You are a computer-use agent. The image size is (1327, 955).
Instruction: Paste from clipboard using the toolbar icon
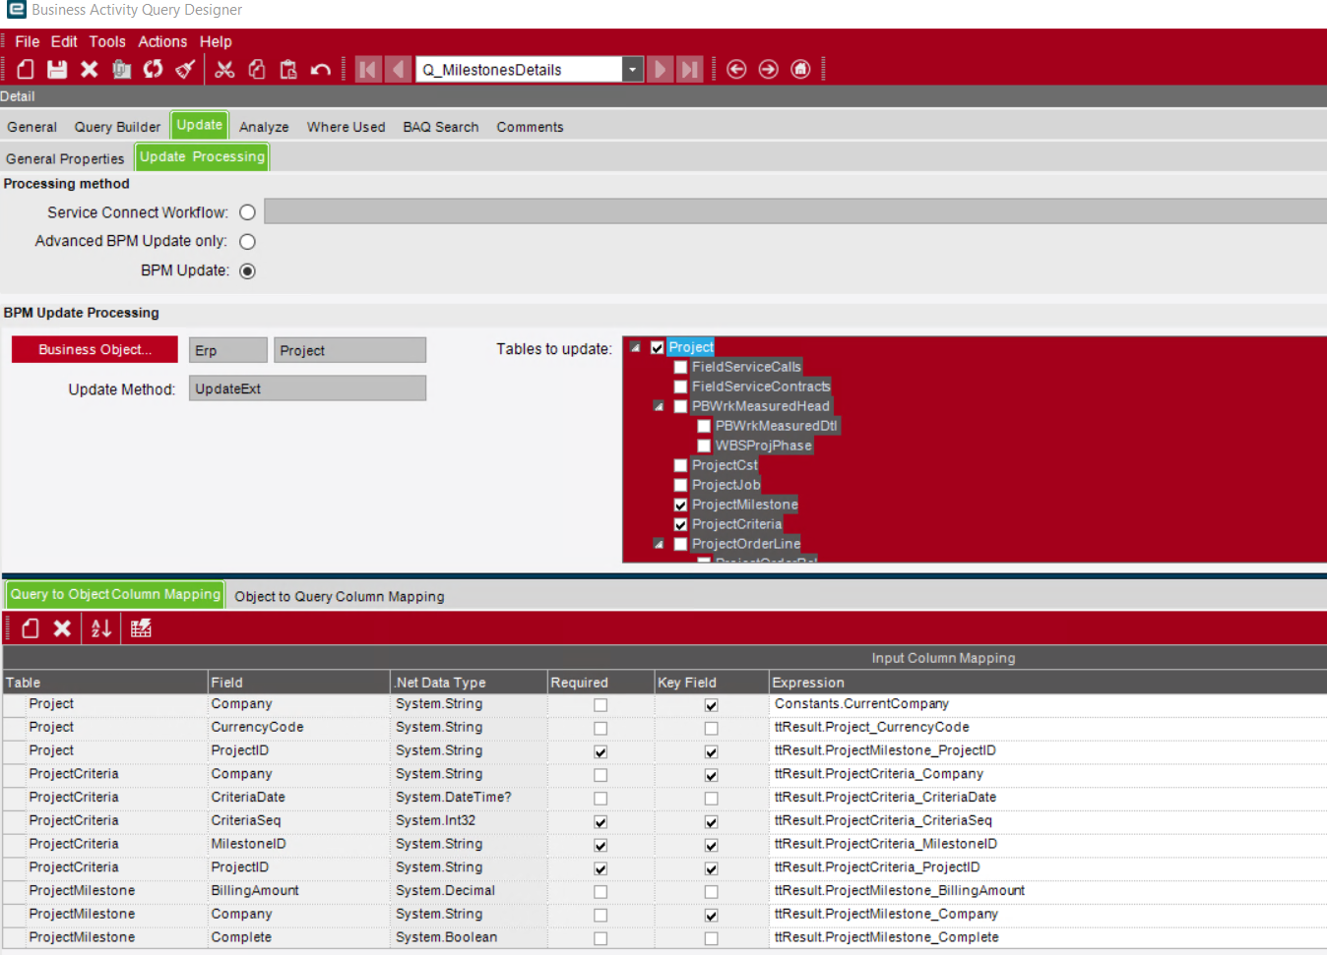click(x=288, y=69)
